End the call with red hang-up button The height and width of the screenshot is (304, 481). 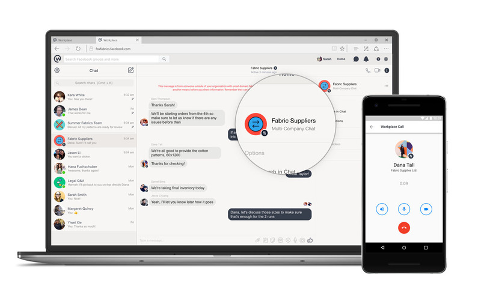(404, 228)
